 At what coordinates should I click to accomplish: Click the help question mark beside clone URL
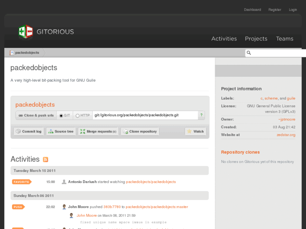tap(201, 115)
